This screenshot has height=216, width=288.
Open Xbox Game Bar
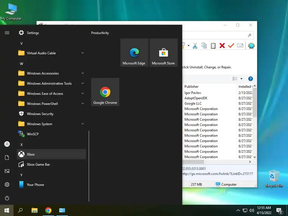(x=51, y=164)
